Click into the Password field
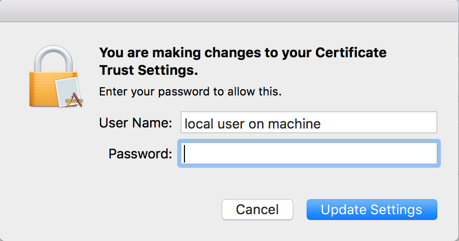 309,153
